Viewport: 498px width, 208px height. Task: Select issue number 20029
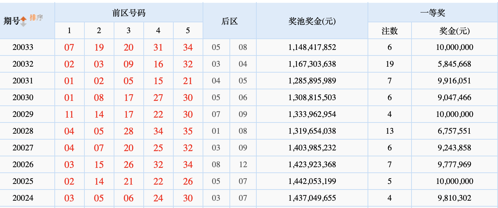pyautogui.click(x=23, y=114)
